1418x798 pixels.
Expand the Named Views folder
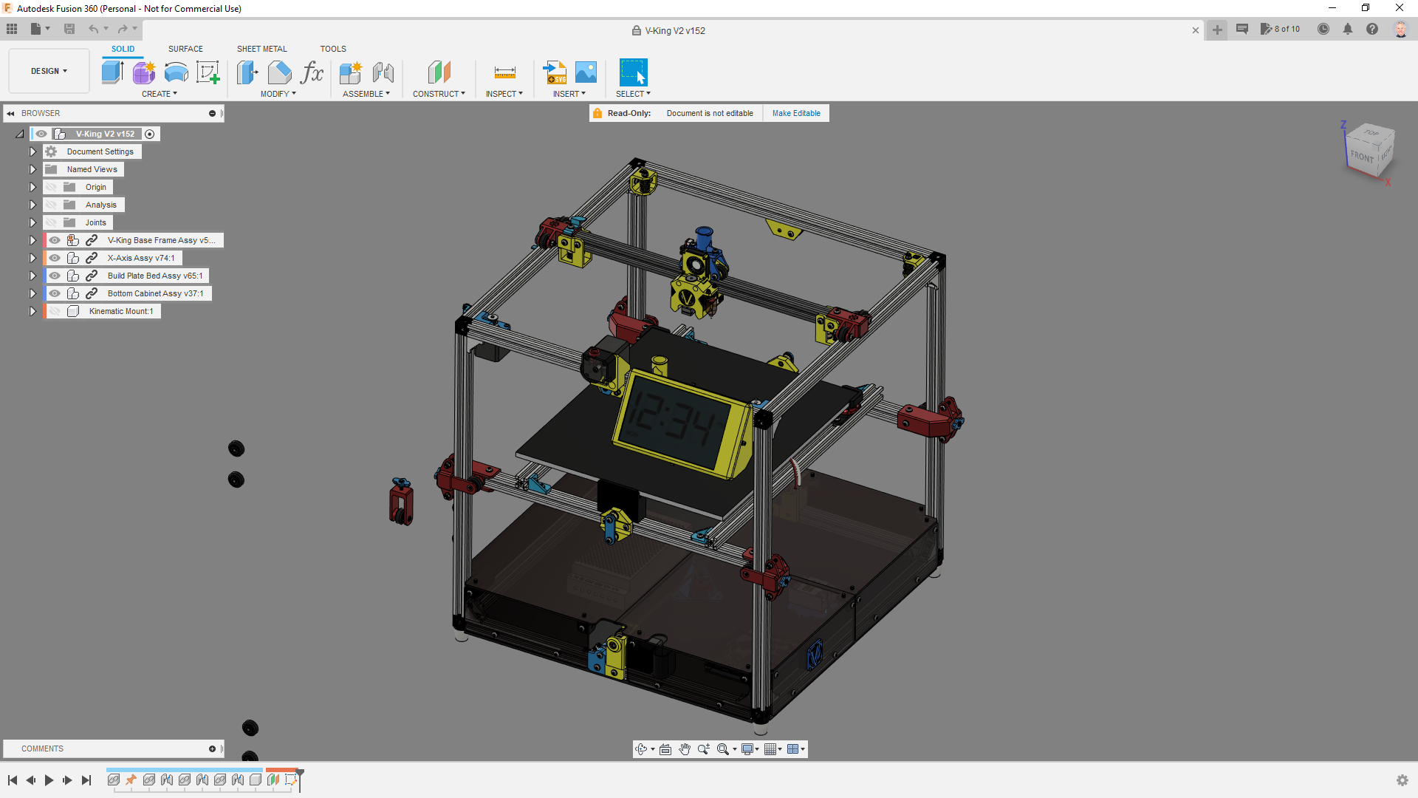pos(32,169)
